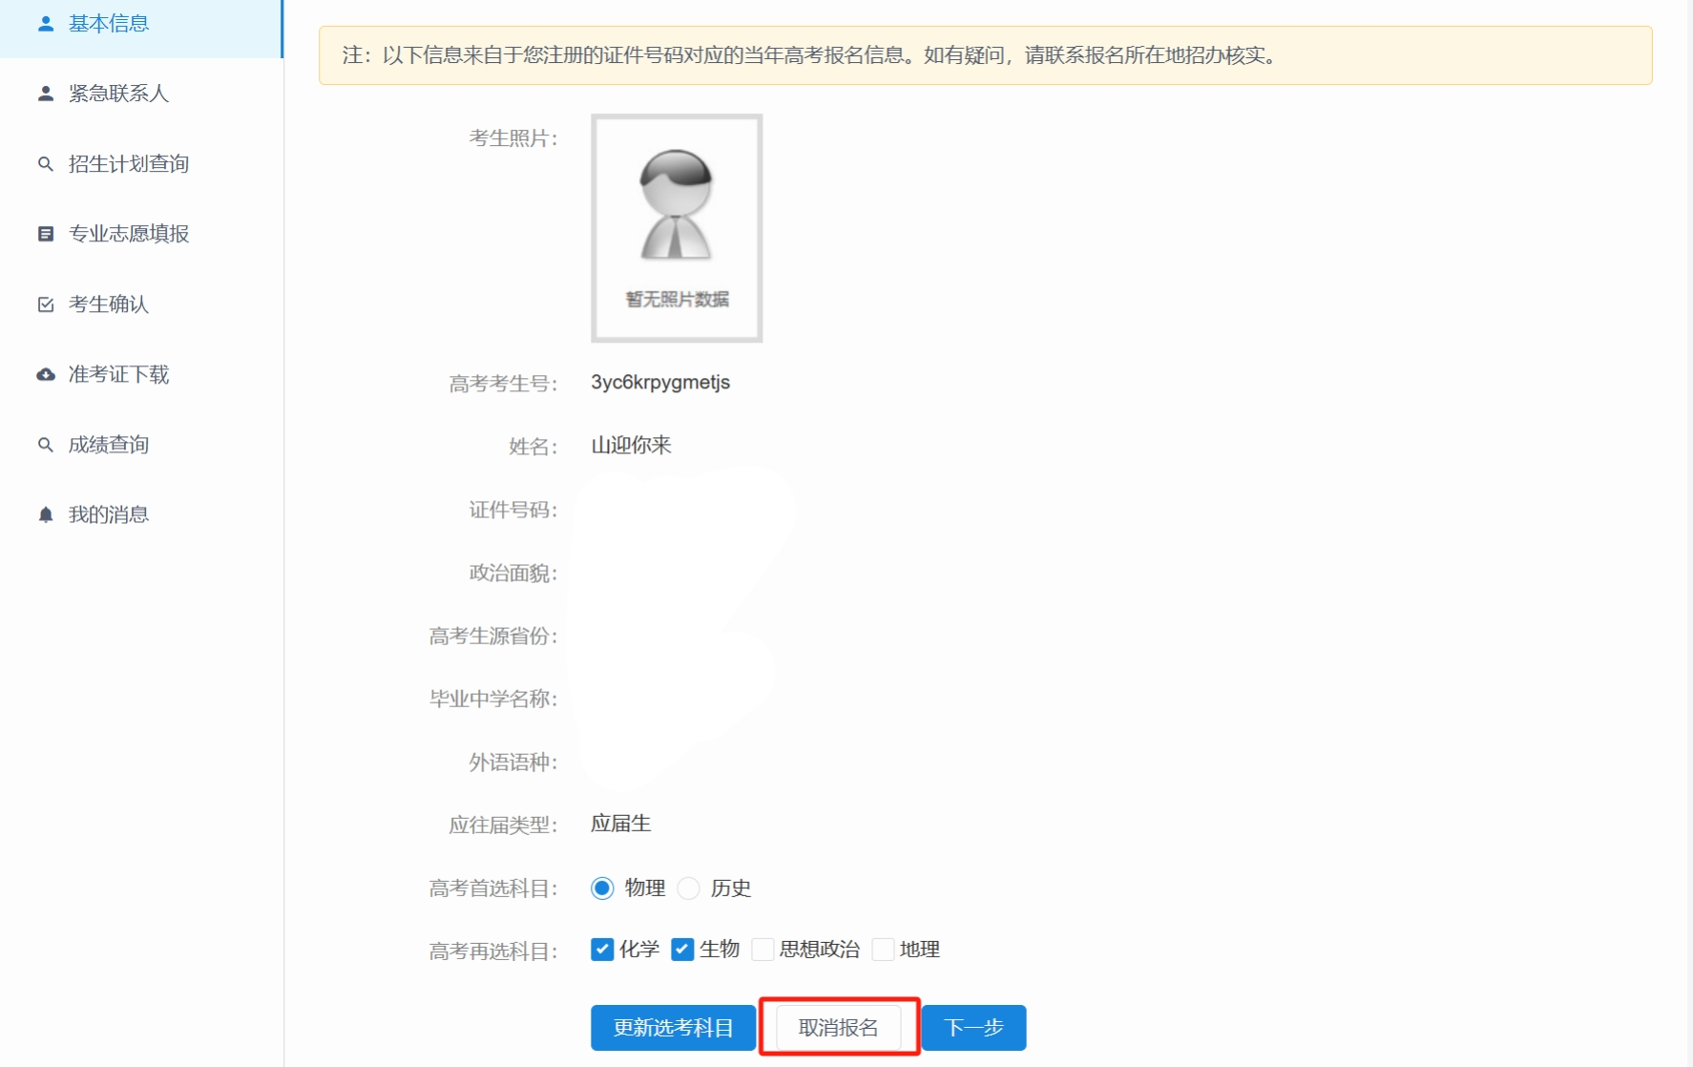
Task: Click the checkmark icon beside 考生确认
Action: tap(45, 304)
